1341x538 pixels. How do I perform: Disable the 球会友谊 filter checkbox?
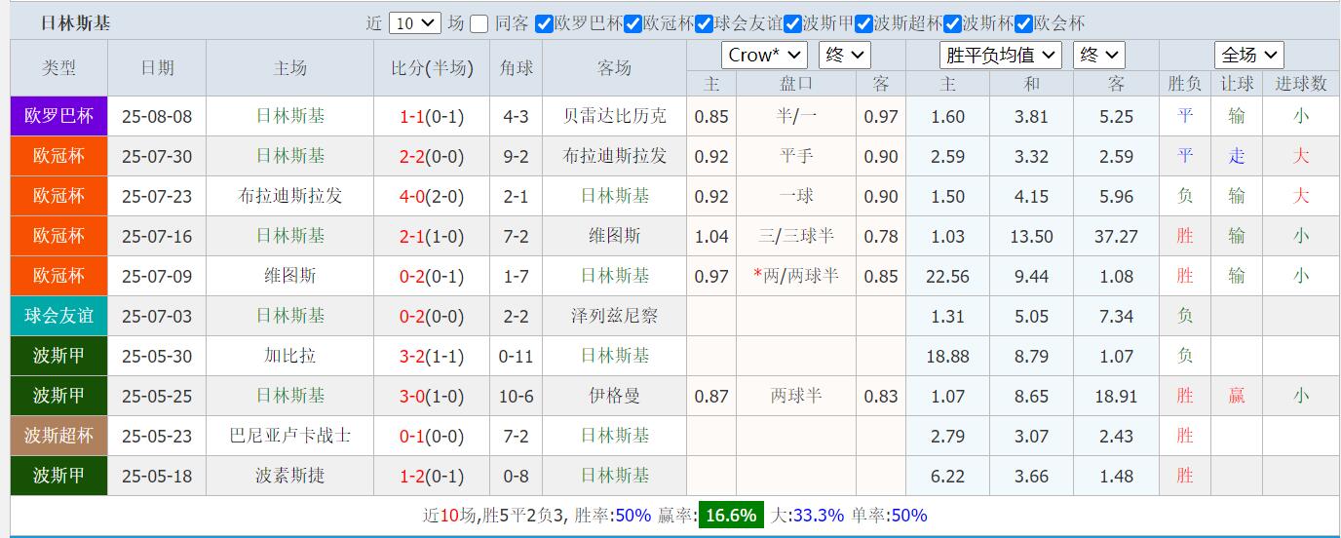click(705, 23)
